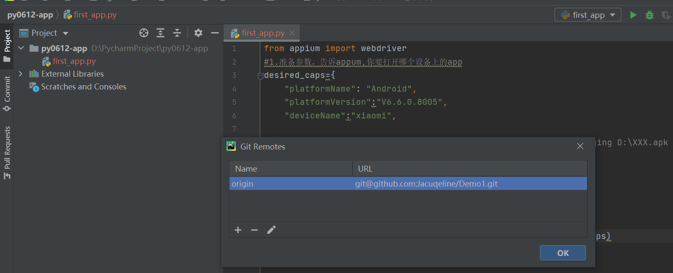Collapse the py0612-app project folder
673x273 pixels.
tap(21, 48)
